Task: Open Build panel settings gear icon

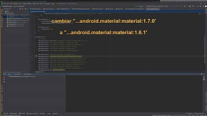Action: (x=202, y=74)
